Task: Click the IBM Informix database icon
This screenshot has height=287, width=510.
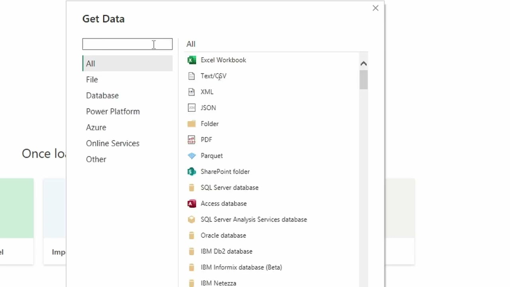Action: 192,267
